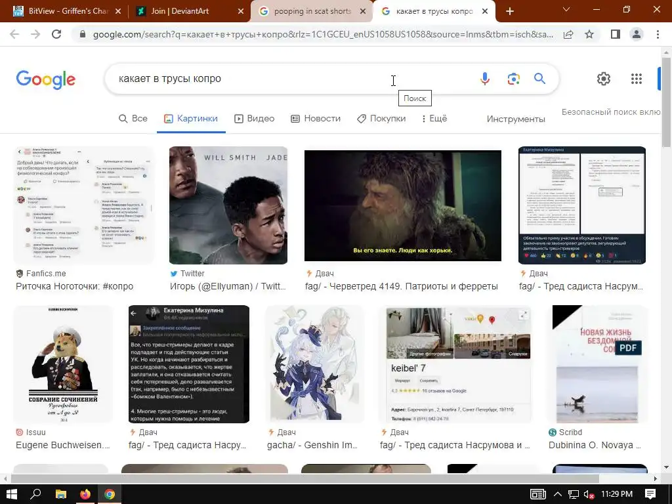Search by image with Google Lens
Image resolution: width=672 pixels, height=504 pixels.
[x=513, y=79]
